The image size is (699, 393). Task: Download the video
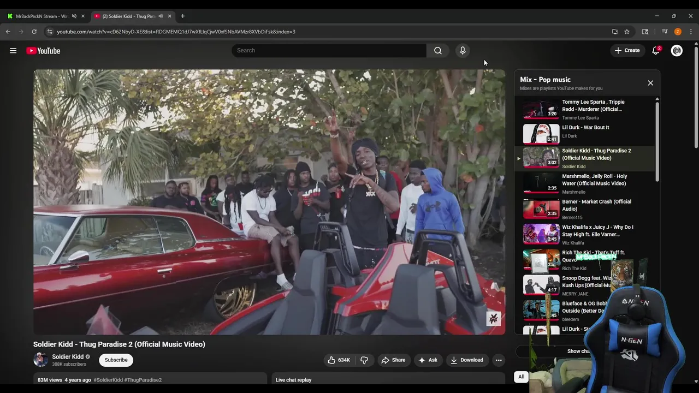click(467, 360)
